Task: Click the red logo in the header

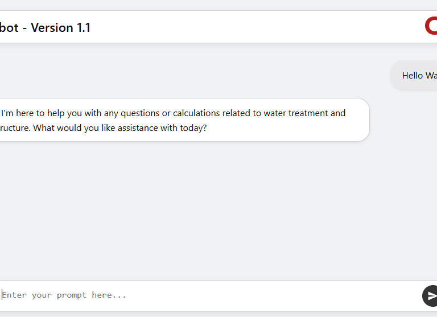Action: [431, 26]
